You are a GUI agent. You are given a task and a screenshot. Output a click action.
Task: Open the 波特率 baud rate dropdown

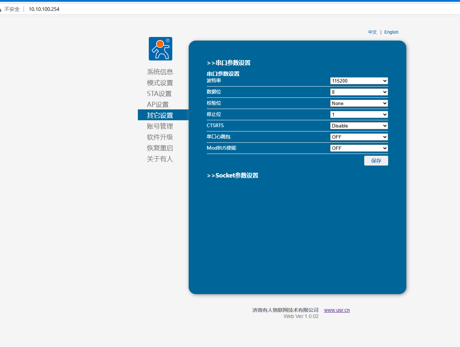coord(359,81)
